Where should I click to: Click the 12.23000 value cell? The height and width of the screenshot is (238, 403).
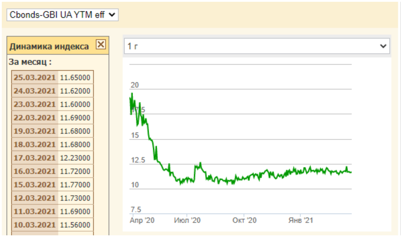(x=75, y=158)
